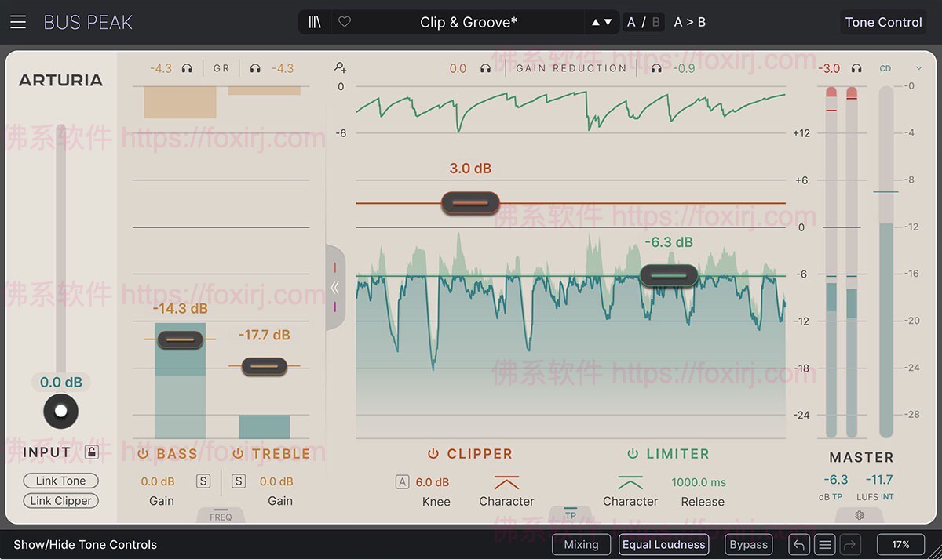942x559 pixels.
Task: Toggle the BASS band power button
Action: click(x=143, y=454)
